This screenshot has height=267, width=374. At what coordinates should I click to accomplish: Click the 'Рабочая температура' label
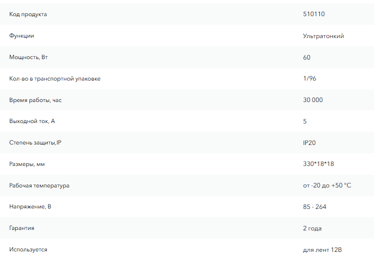pos(39,185)
